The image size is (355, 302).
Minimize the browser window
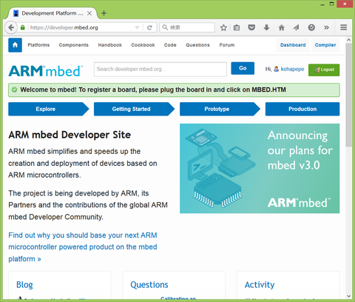(x=322, y=4)
